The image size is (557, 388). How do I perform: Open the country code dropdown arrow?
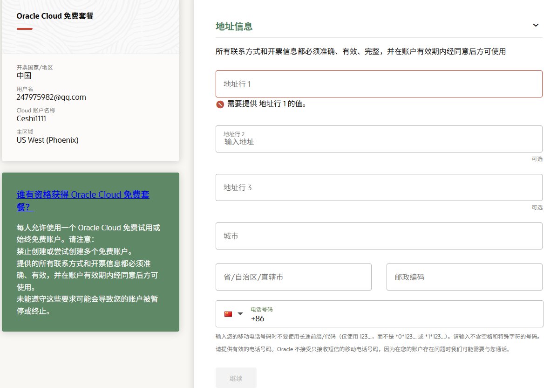[240, 314]
